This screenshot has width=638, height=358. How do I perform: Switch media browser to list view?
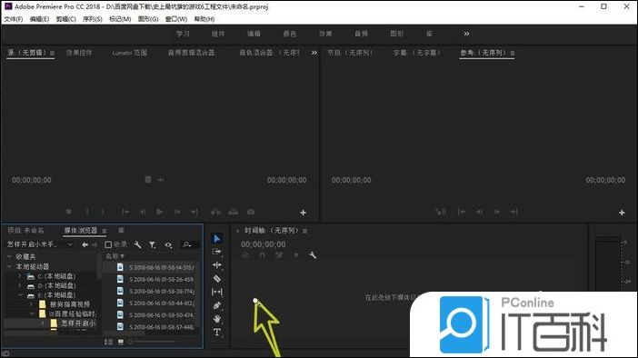[109, 342]
